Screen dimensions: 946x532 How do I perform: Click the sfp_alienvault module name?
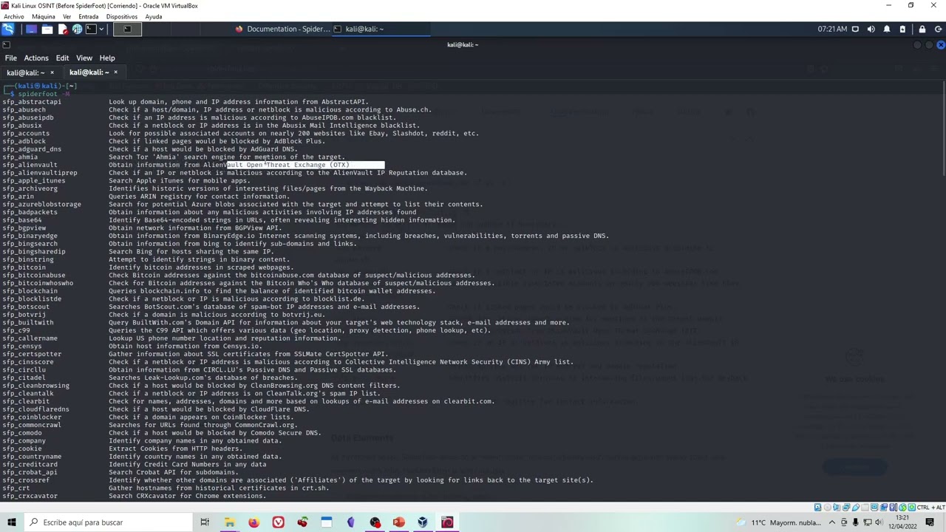pyautogui.click(x=30, y=165)
